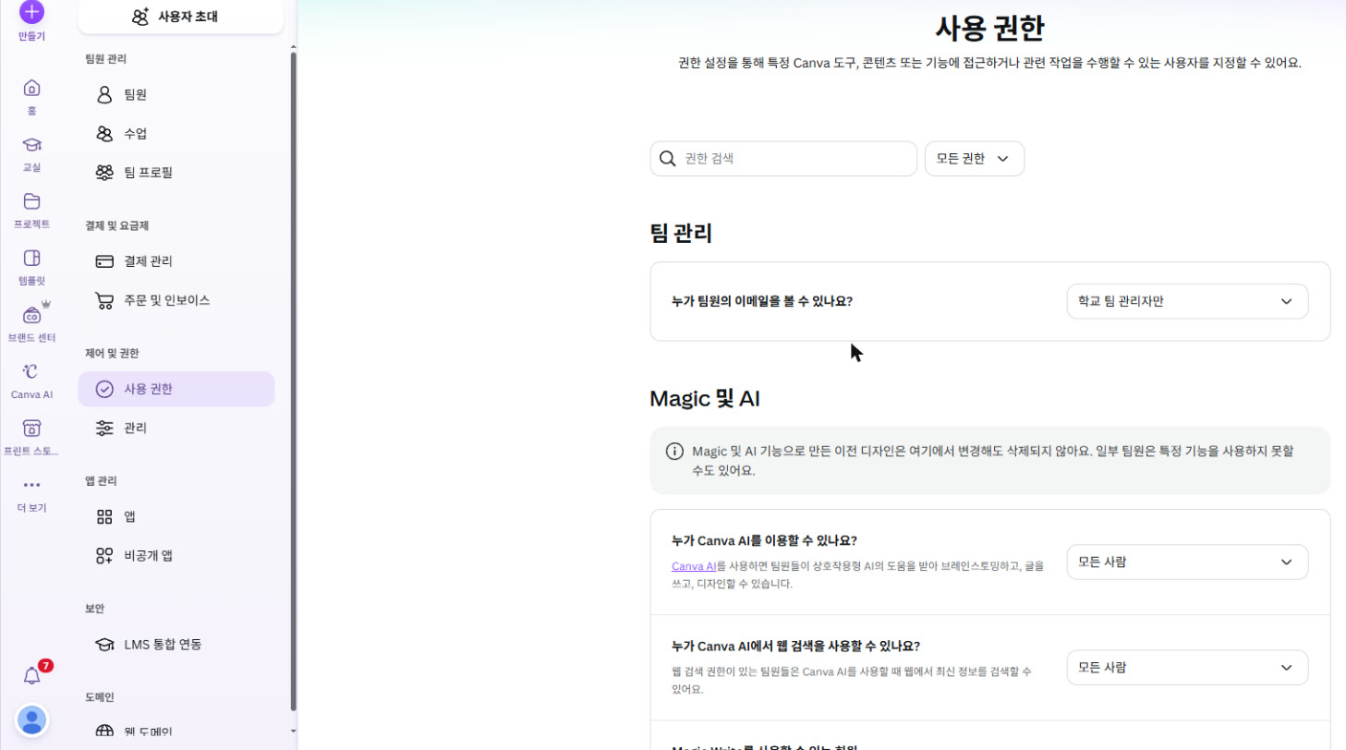Select 팀 프로필 in the sidebar
1346x750 pixels.
click(x=176, y=172)
